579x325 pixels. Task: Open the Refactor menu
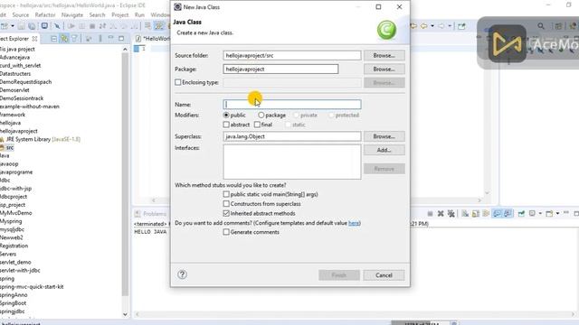[x=45, y=15]
